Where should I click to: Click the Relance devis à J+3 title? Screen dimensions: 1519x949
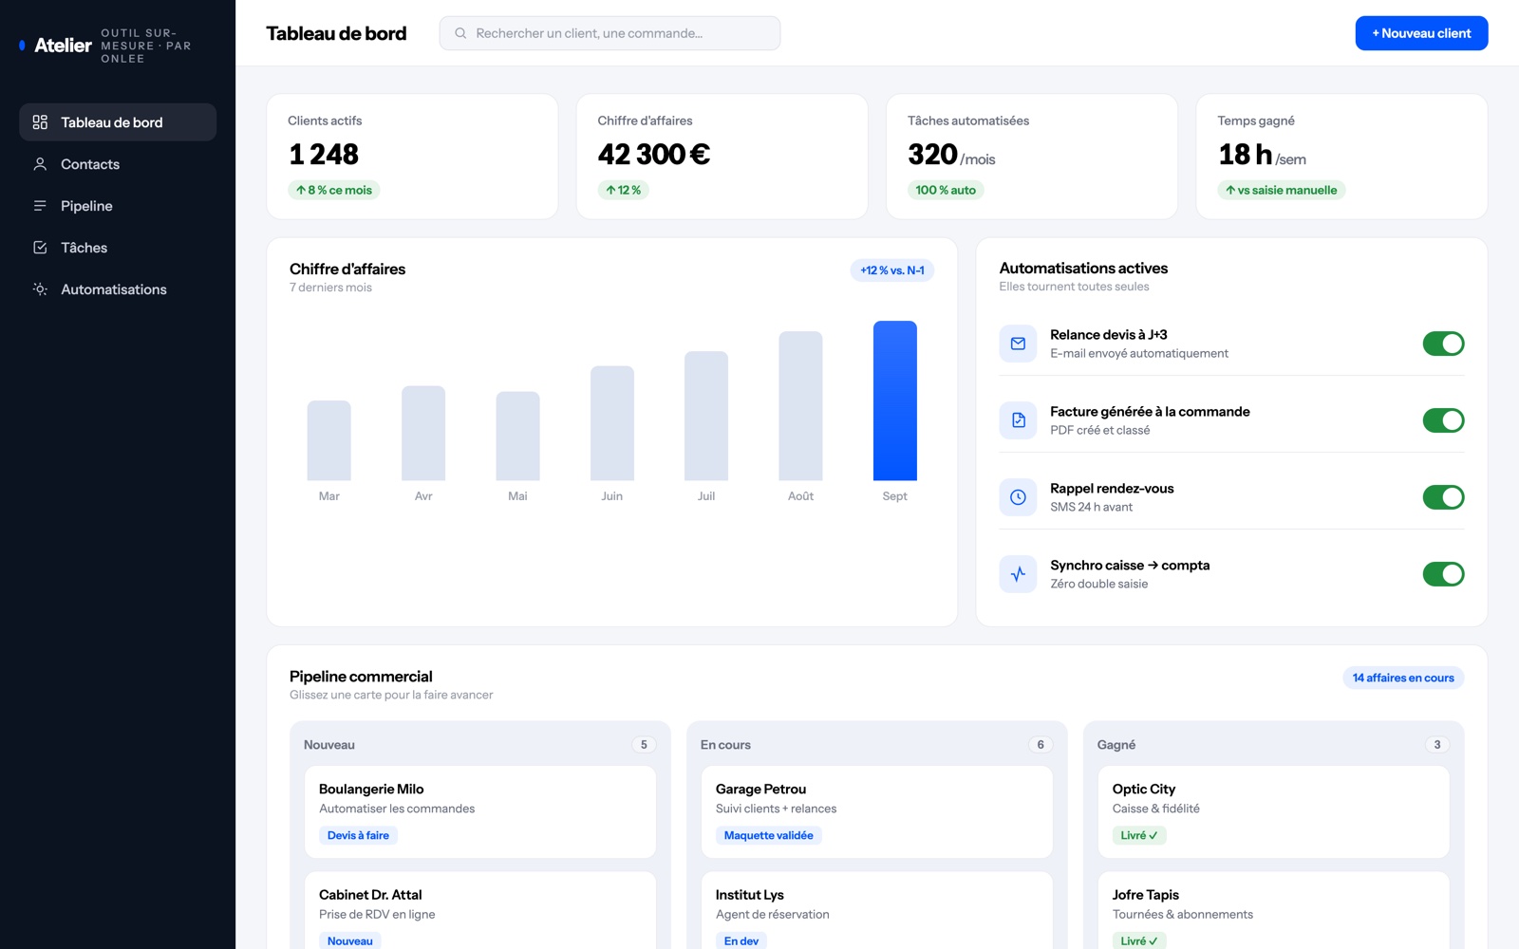[x=1109, y=335]
